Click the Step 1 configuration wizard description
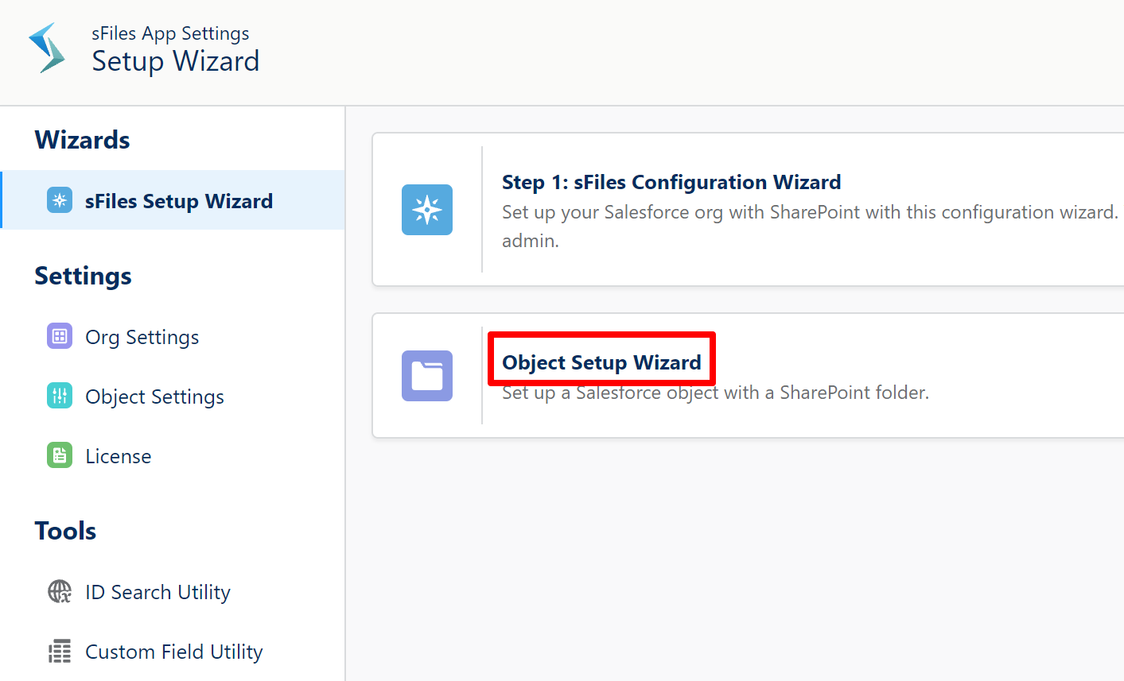 tap(810, 226)
